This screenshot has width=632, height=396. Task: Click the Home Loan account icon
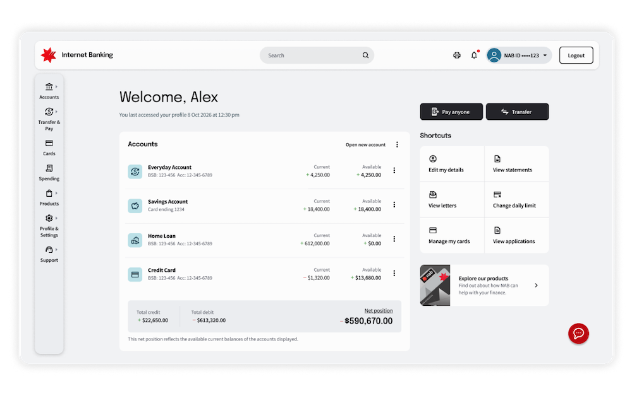click(x=135, y=240)
